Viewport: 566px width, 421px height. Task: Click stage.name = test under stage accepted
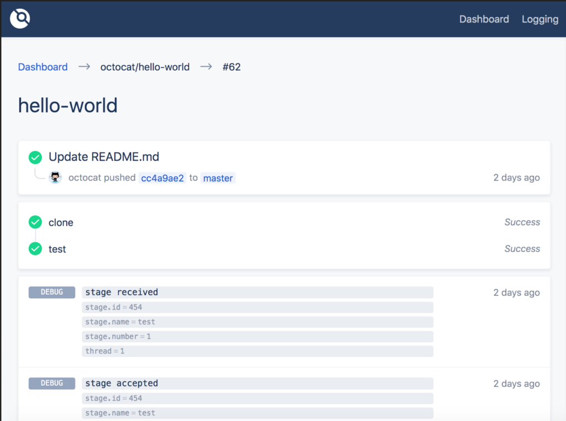click(x=258, y=413)
